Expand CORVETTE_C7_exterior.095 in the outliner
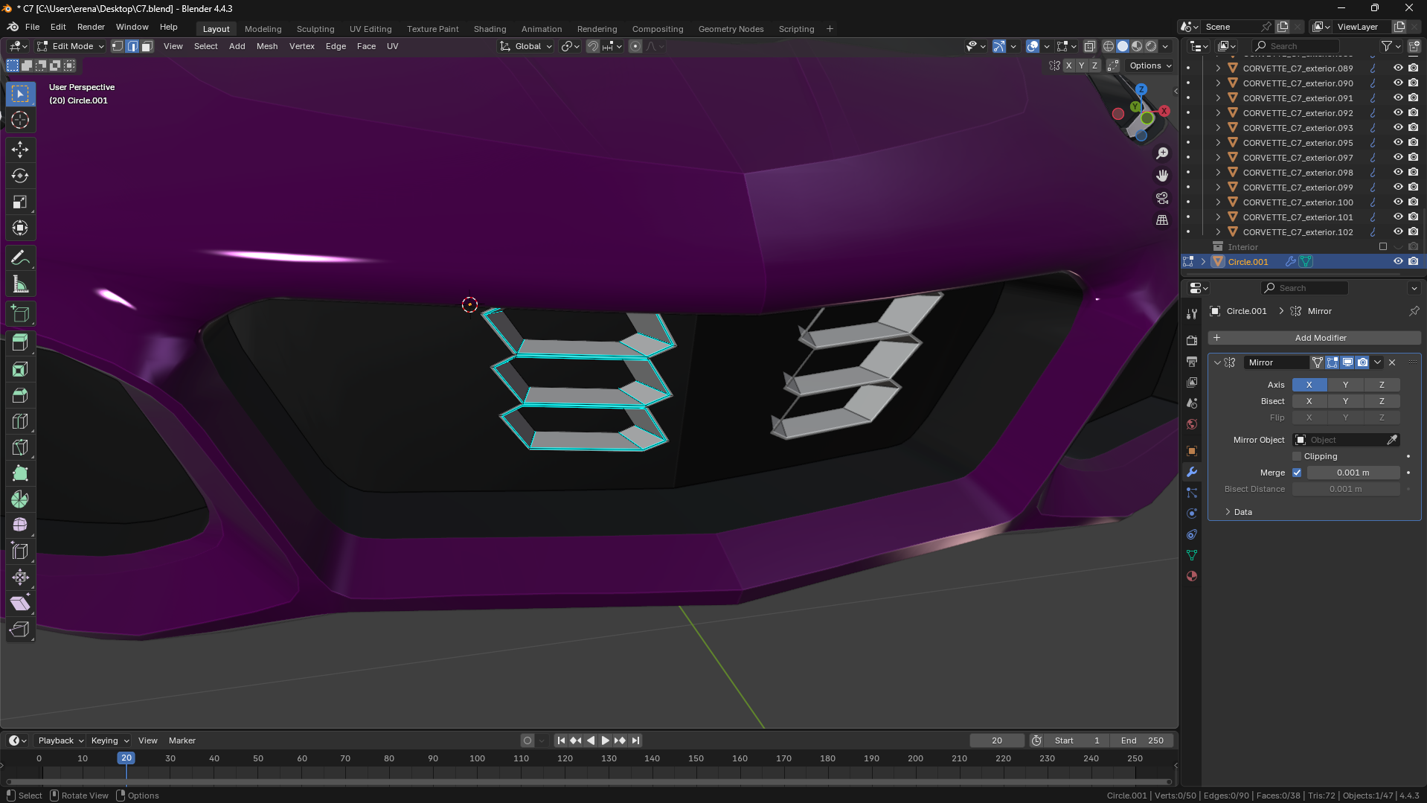1427x803 pixels. pos(1218,142)
